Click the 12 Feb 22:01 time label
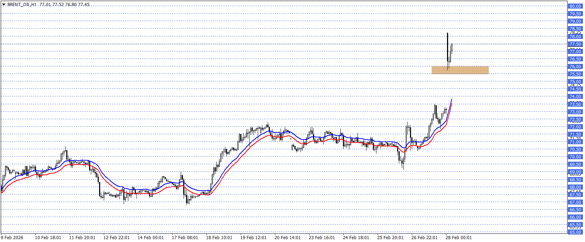Screen dimensions: 585x242 point(116,238)
